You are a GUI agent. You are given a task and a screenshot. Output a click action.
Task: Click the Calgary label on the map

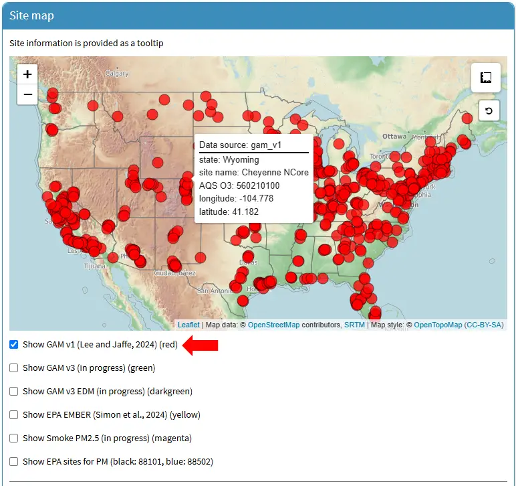tap(117, 73)
